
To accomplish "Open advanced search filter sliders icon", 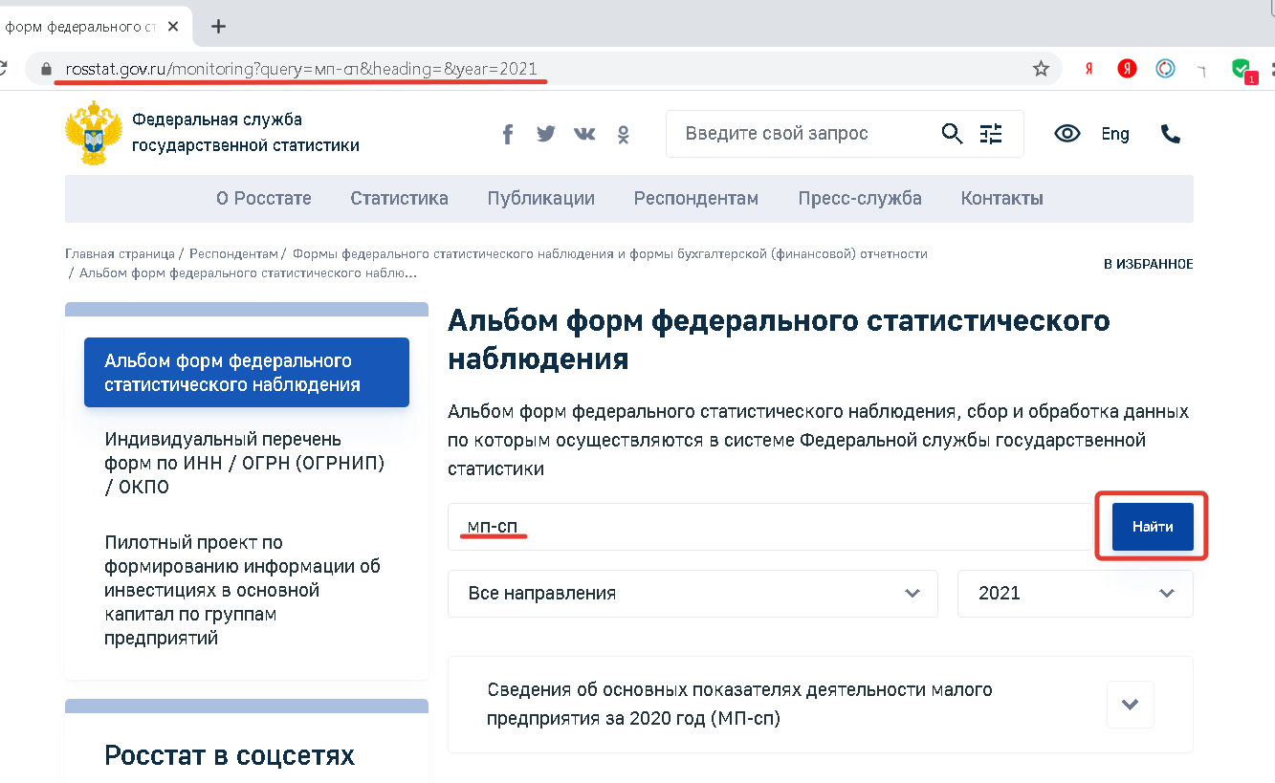I will (x=991, y=134).
